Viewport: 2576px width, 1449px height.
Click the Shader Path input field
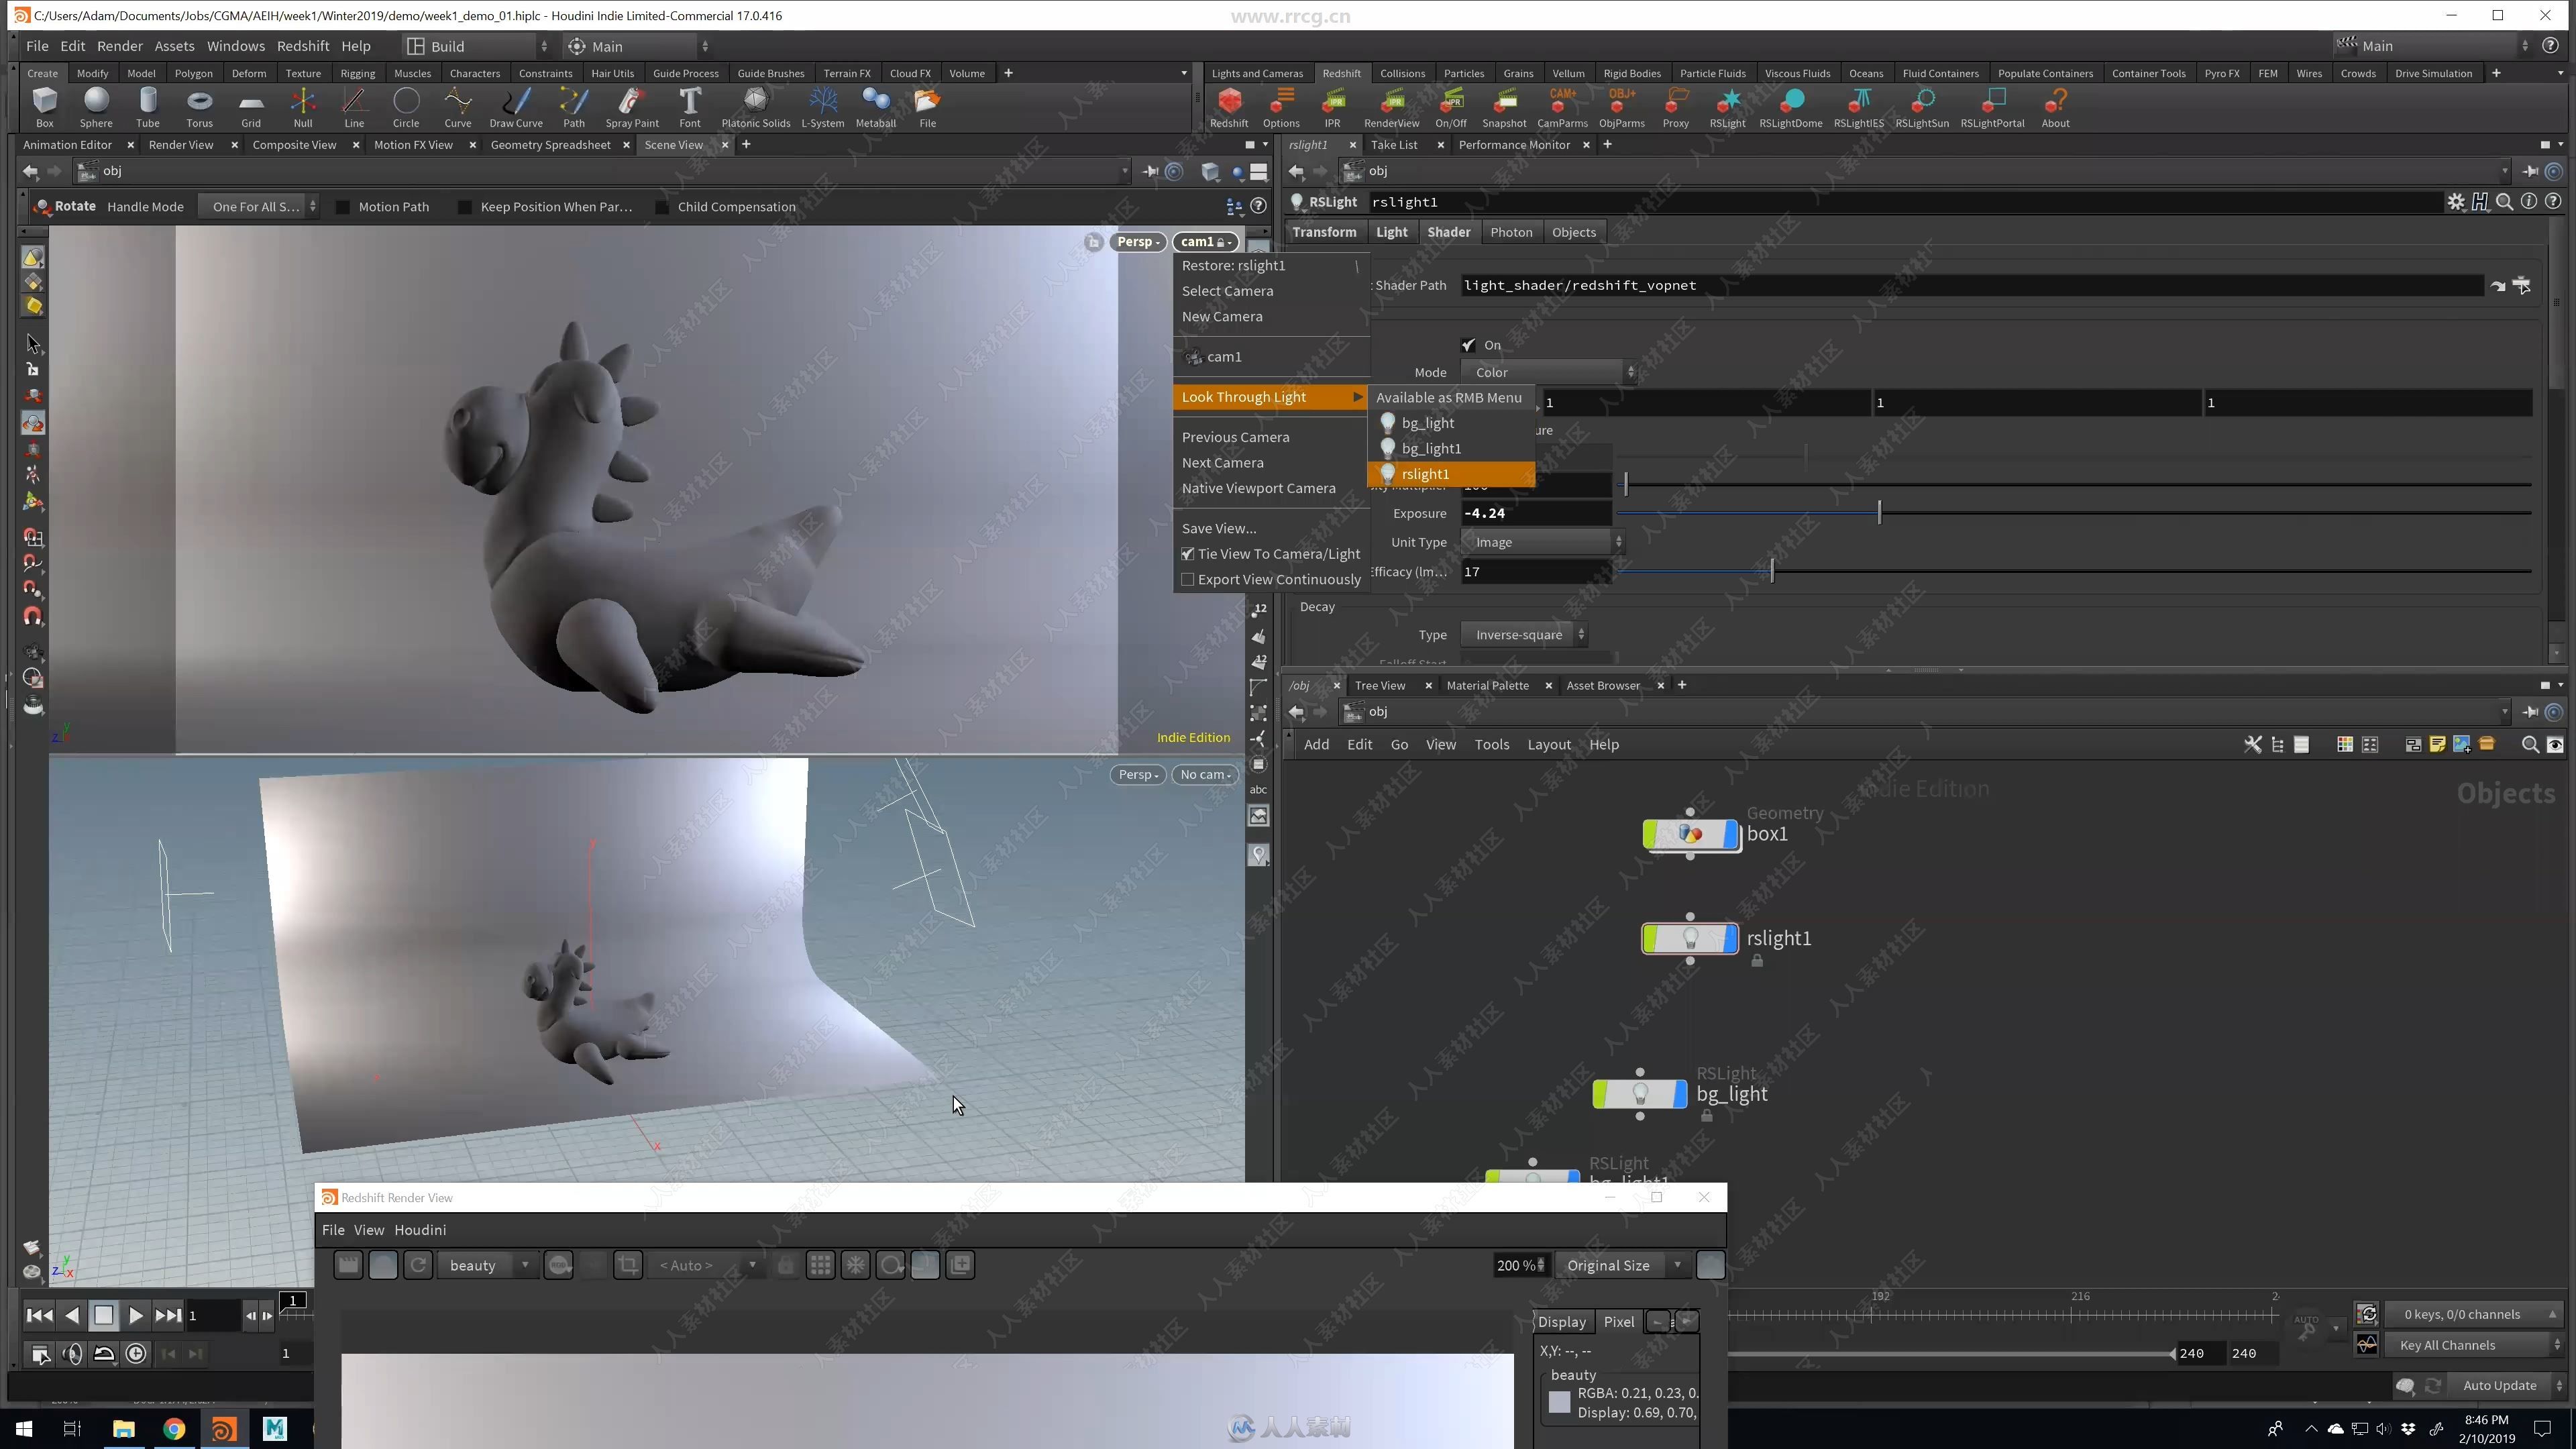coord(1972,286)
